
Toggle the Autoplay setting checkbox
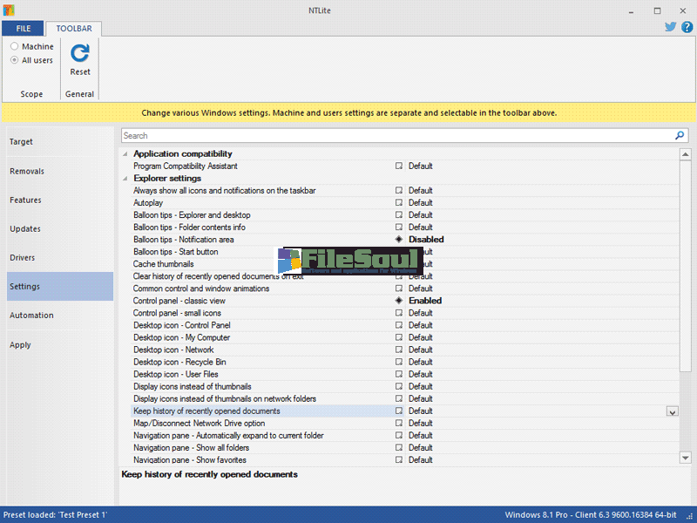point(399,203)
